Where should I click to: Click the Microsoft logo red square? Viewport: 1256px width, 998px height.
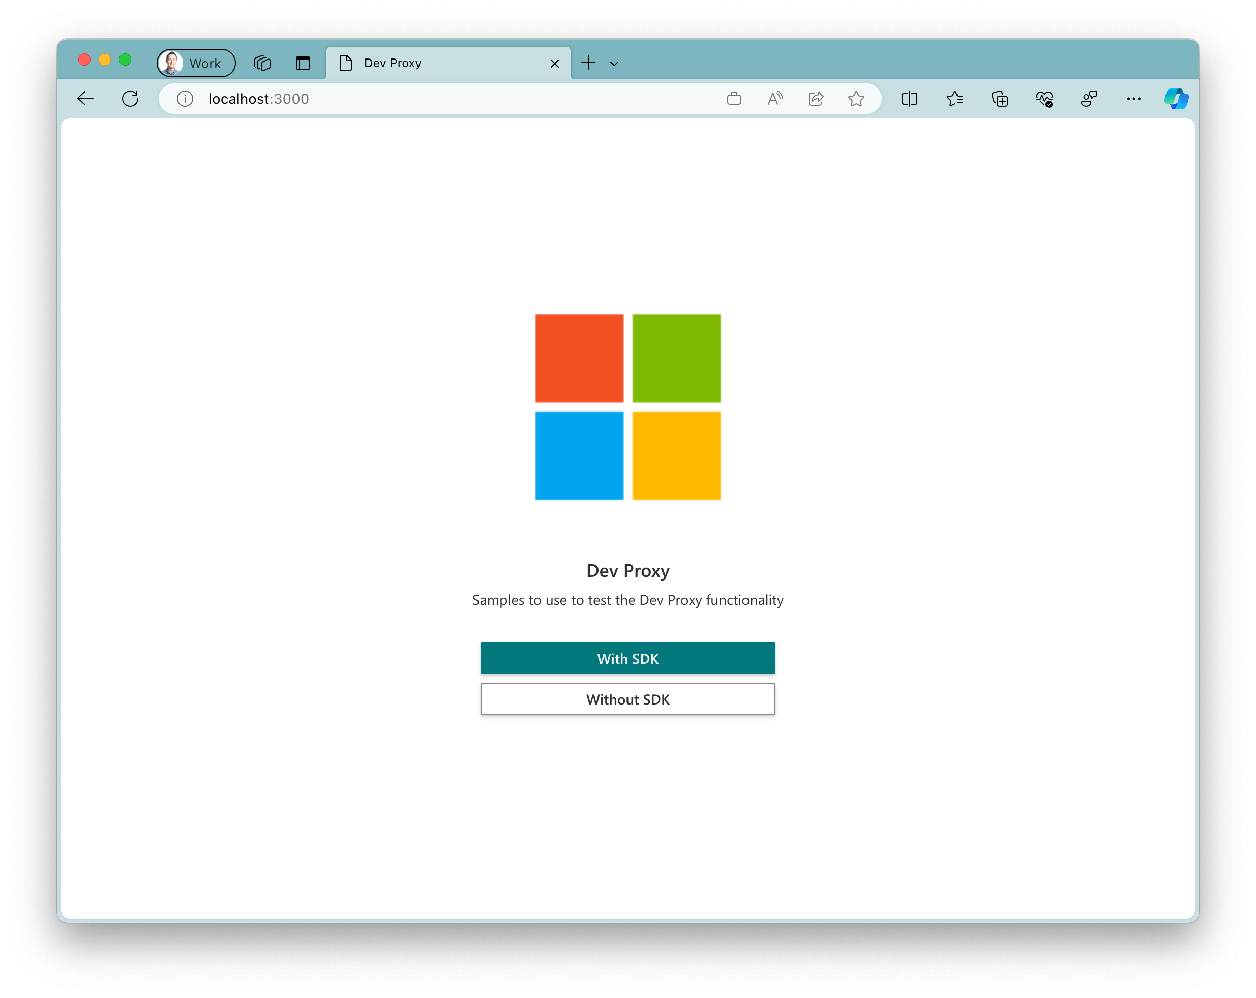(578, 358)
